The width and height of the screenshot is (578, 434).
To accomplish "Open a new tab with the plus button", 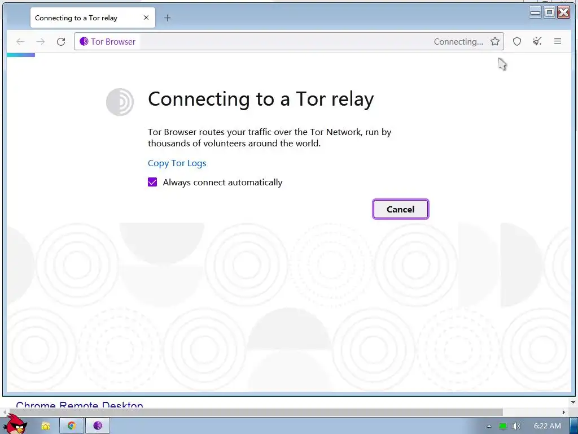I will 167,18.
